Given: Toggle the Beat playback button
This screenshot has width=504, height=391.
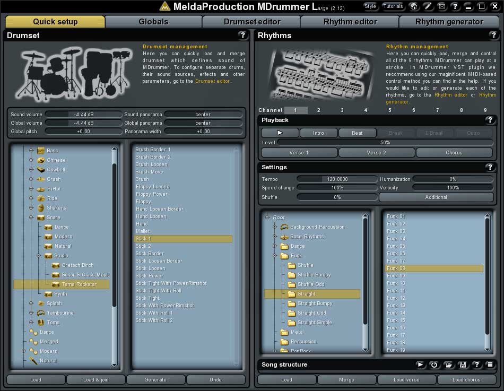Looking at the screenshot, I should (x=357, y=133).
